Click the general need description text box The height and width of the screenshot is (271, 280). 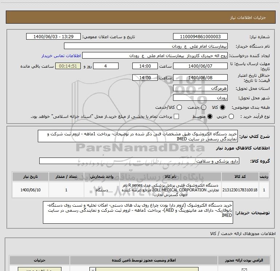pyautogui.click(x=138, y=136)
